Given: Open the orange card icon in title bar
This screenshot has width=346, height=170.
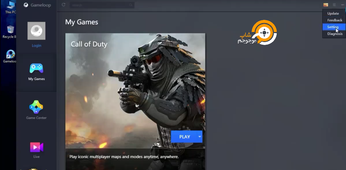Looking at the screenshot, I should pyautogui.click(x=326, y=5).
